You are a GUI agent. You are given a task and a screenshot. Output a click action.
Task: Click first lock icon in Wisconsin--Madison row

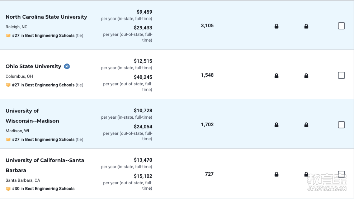coord(276,125)
